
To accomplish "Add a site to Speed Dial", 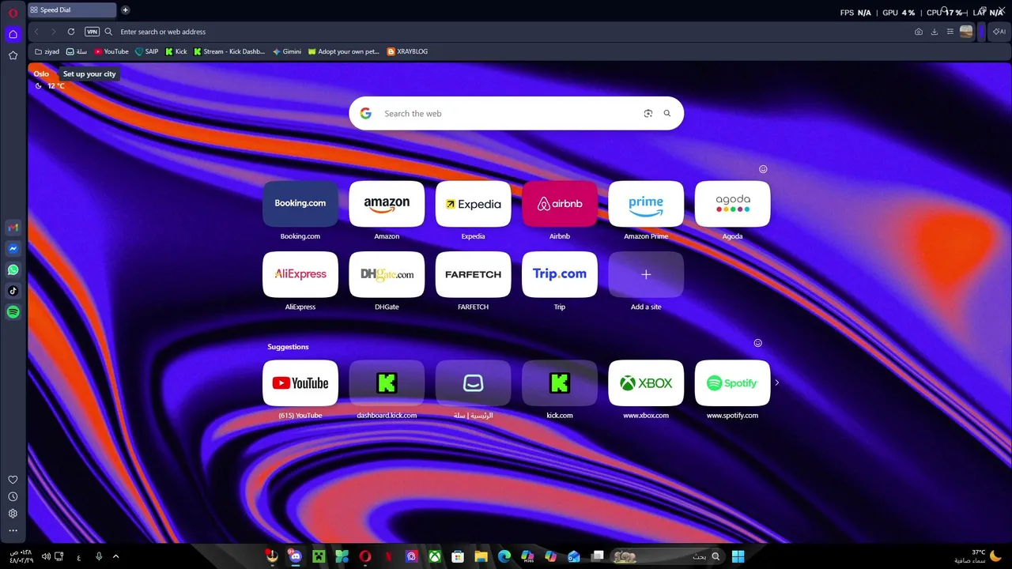I will click(x=646, y=274).
